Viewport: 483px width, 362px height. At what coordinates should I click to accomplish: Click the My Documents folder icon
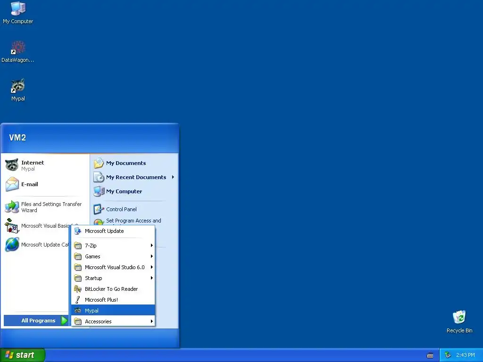tap(99, 163)
